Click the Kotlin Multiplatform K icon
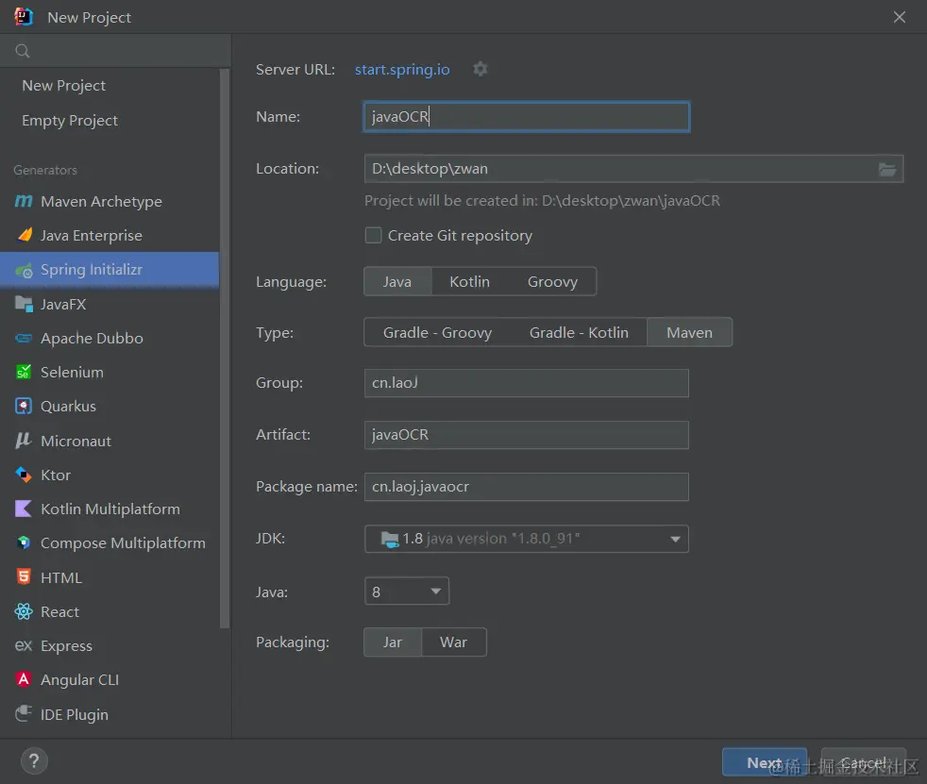 coord(23,509)
